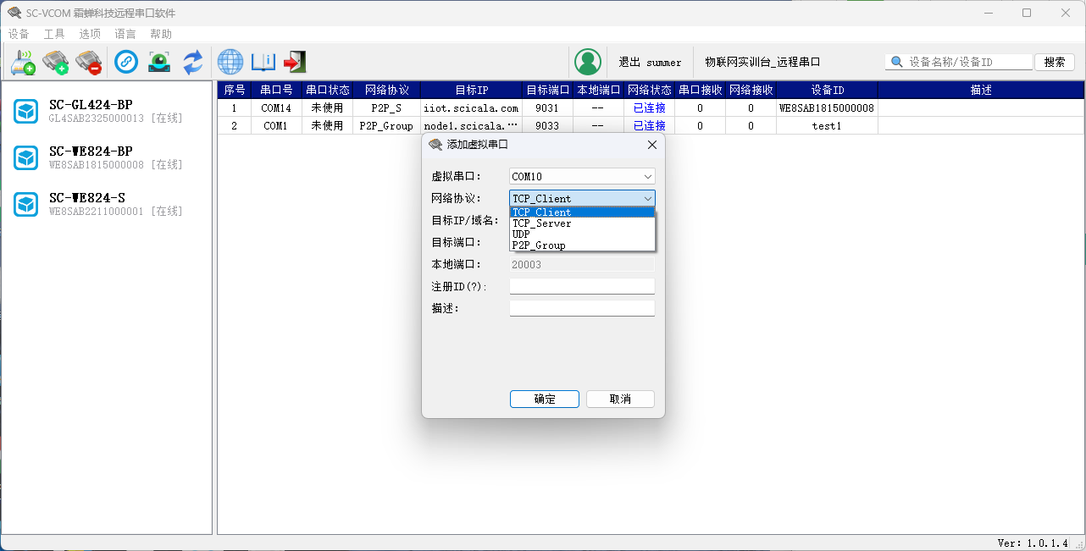Click the 描述 input field
This screenshot has height=551, width=1086.
tap(582, 308)
